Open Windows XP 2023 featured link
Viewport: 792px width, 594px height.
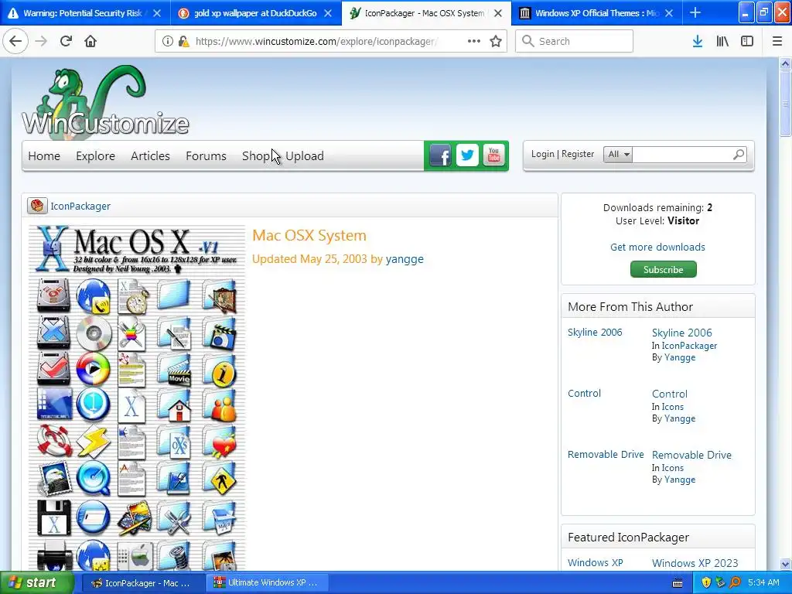point(695,563)
